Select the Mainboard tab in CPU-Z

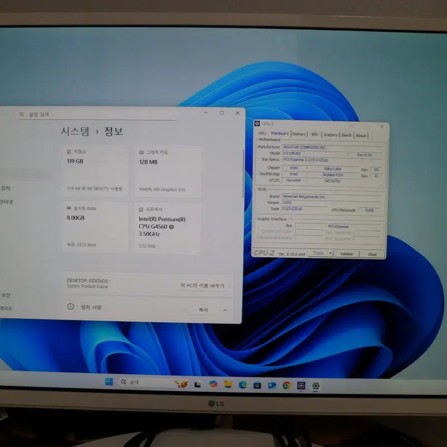(279, 133)
